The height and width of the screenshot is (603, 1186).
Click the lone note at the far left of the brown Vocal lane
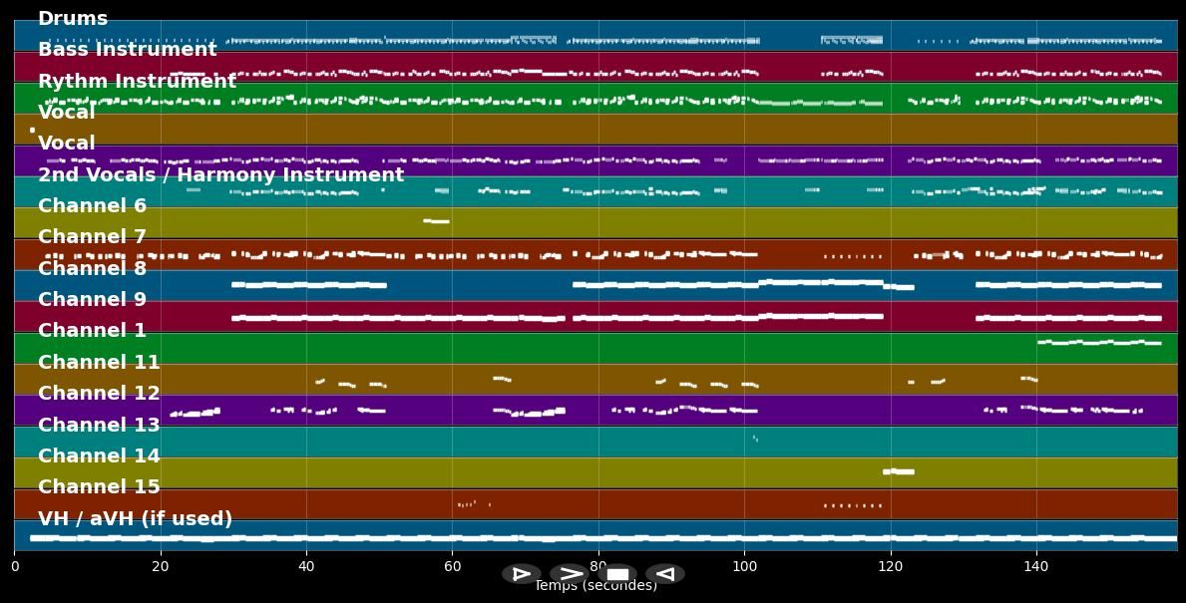click(32, 130)
